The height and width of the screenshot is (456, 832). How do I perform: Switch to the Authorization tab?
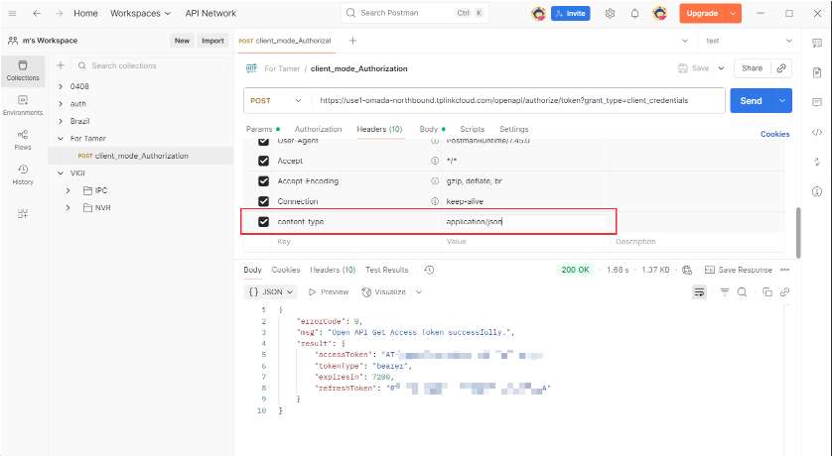tap(318, 130)
